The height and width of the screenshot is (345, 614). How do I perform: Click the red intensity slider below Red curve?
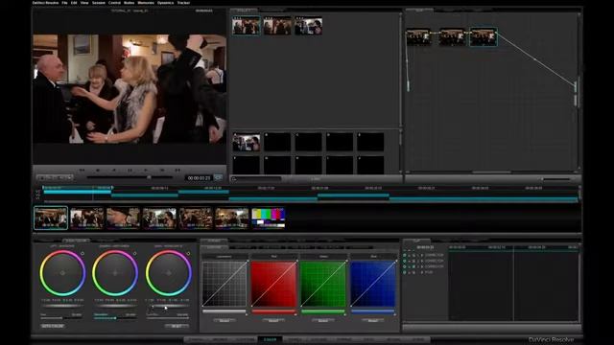point(273,311)
